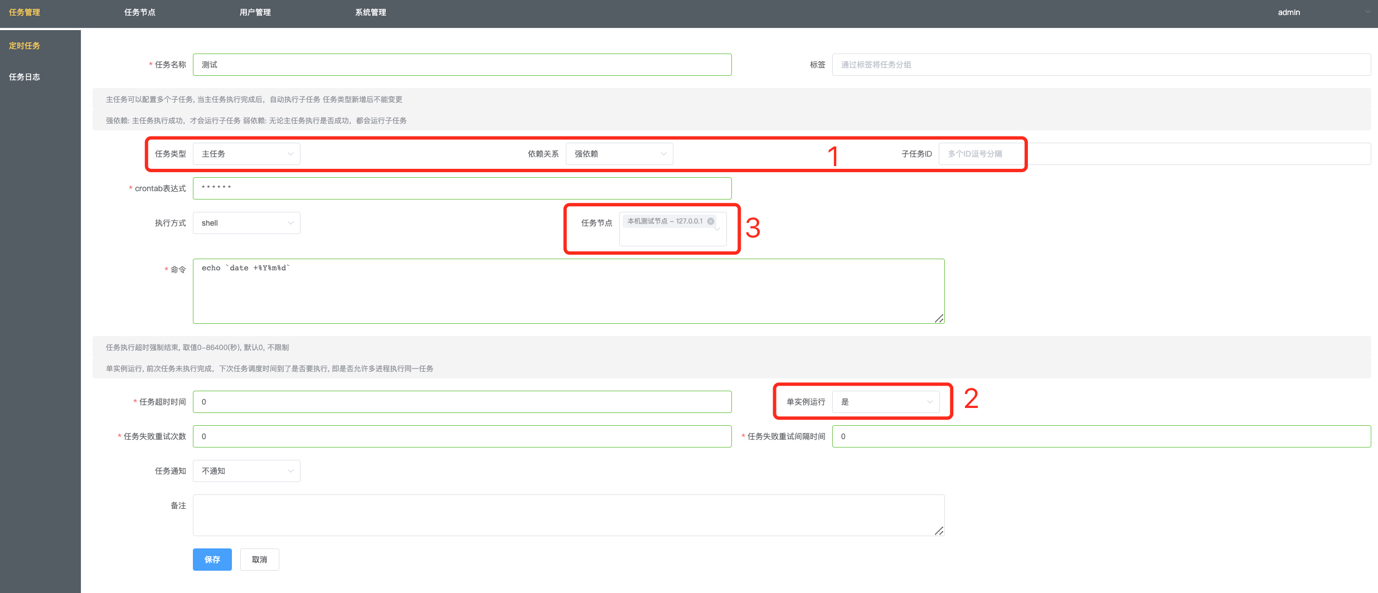Open the 用户管理 top menu
The width and height of the screenshot is (1378, 593).
click(255, 12)
